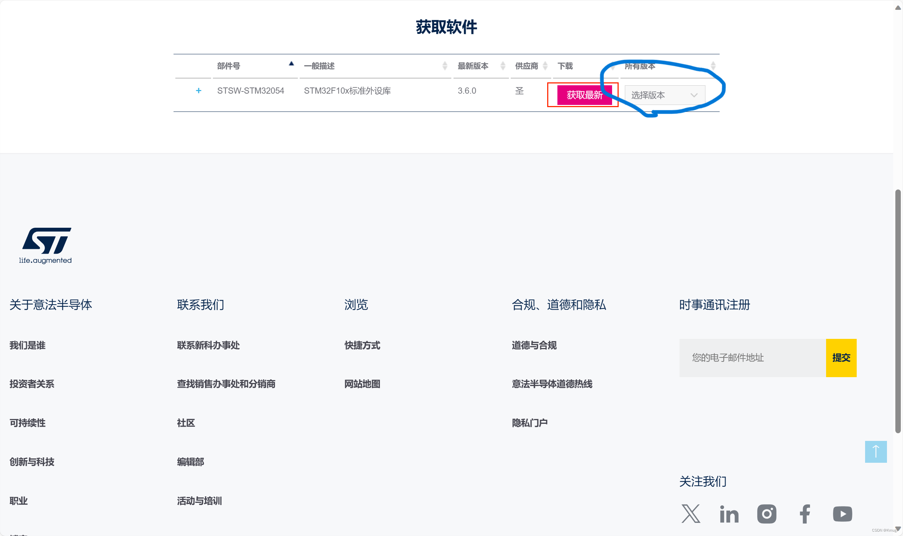Click the 下载 column header
Viewport: 903px width, 536px height.
point(565,66)
